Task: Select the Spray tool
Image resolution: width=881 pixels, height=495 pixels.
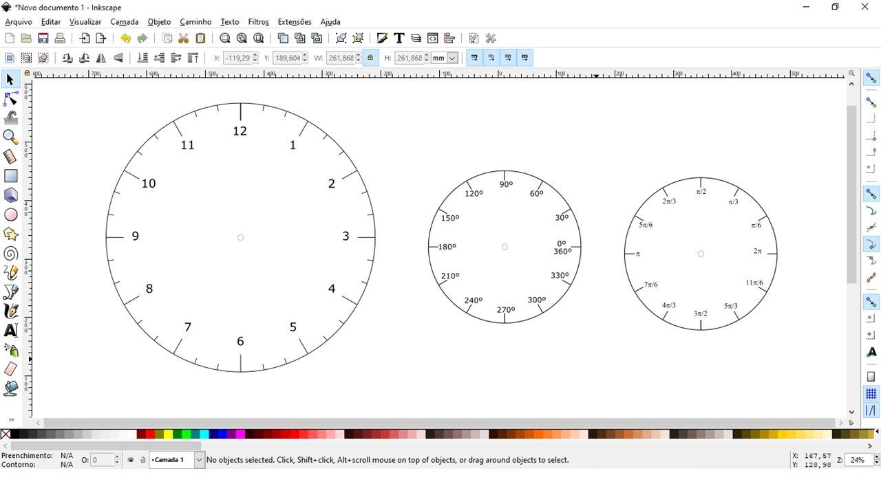Action: [10, 350]
